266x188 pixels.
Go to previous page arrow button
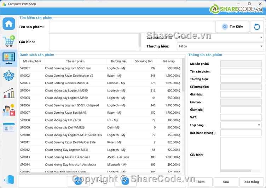(78, 181)
